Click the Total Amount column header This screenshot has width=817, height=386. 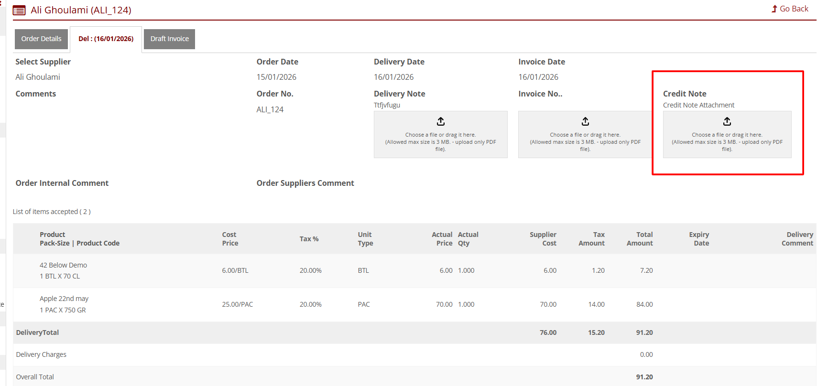(639, 239)
